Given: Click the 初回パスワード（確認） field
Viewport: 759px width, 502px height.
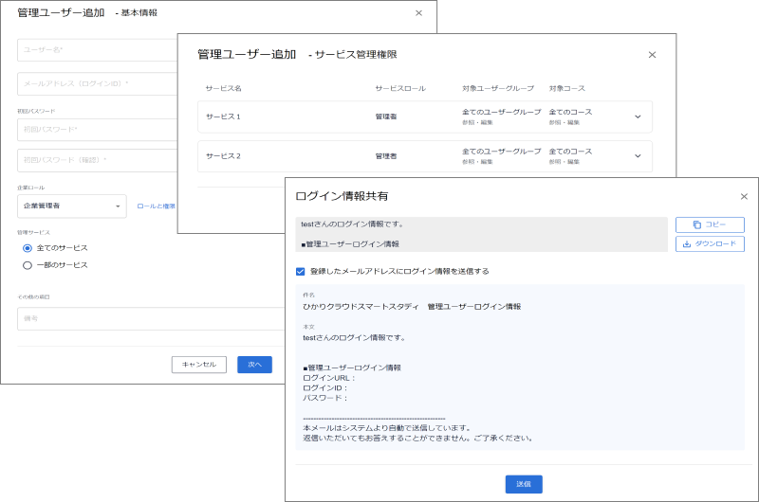Looking at the screenshot, I should [x=95, y=160].
